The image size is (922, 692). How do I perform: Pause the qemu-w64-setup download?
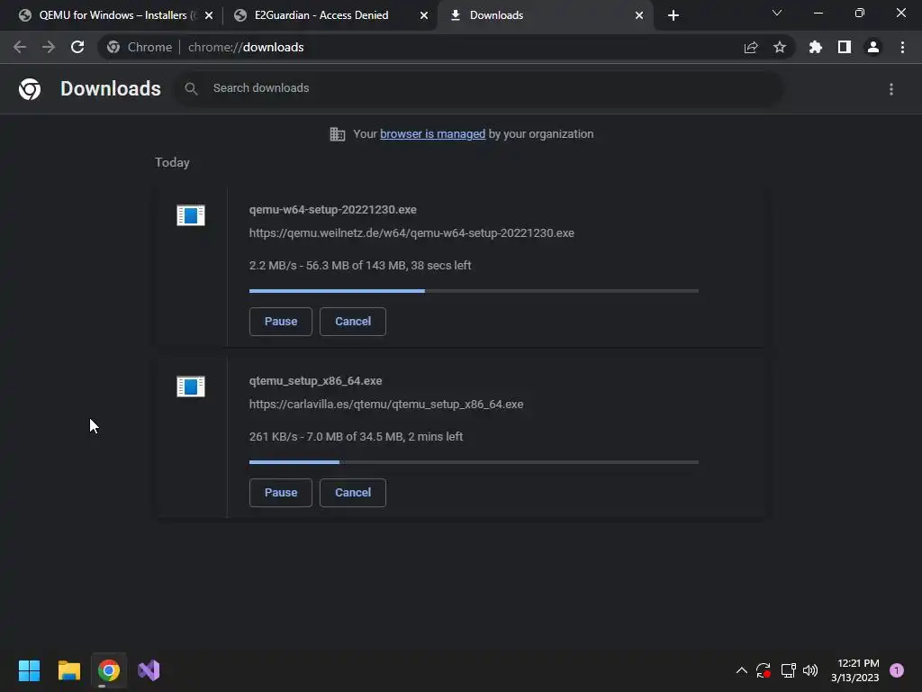click(x=281, y=322)
